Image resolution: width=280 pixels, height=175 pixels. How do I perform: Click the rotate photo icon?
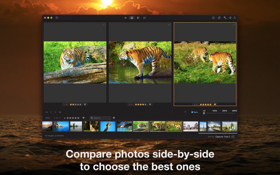pyautogui.click(x=219, y=18)
